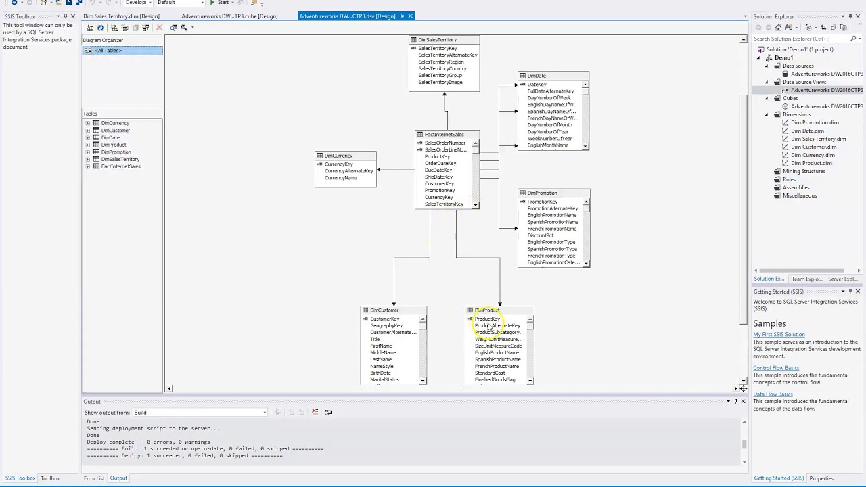Image resolution: width=866 pixels, height=487 pixels.
Task: Click DimCurrency table header in diagram
Action: pos(346,156)
